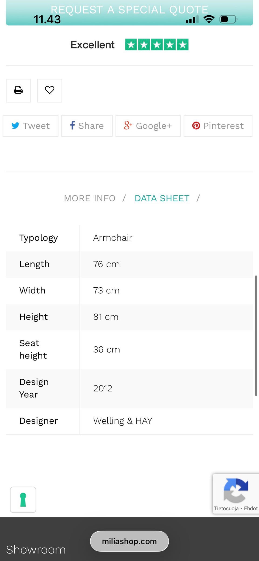Image resolution: width=259 pixels, height=561 pixels.
Task: Open the miliashop.com address pill
Action: pos(129,541)
